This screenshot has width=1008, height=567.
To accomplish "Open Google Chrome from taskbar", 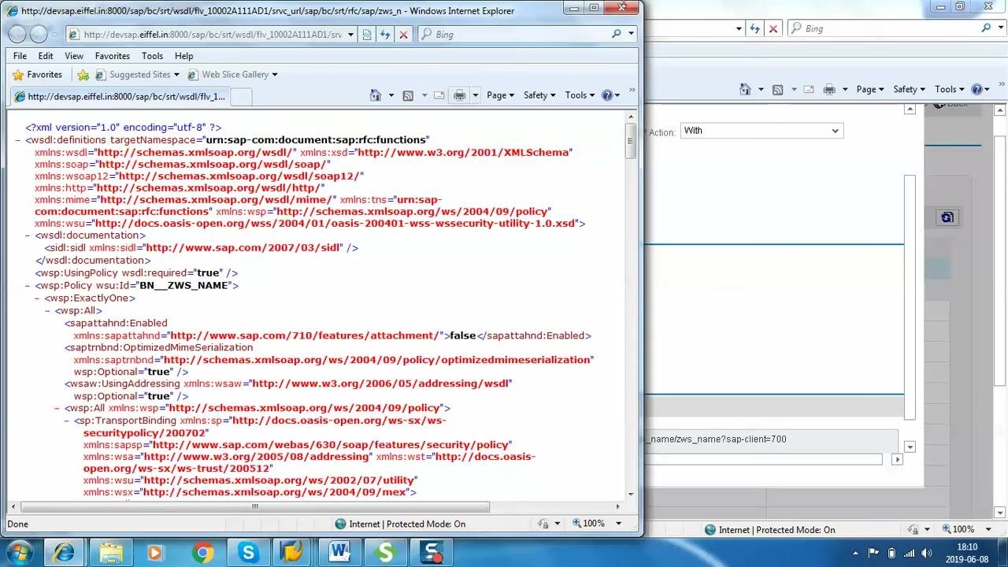I will pos(202,552).
